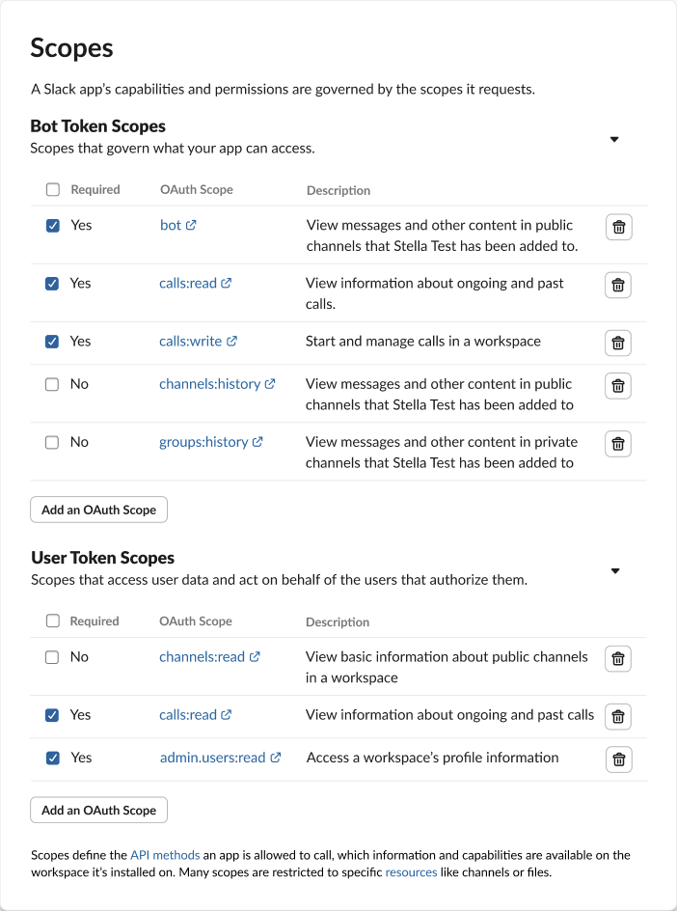
Task: Delete the channels:read user scope
Action: point(619,658)
